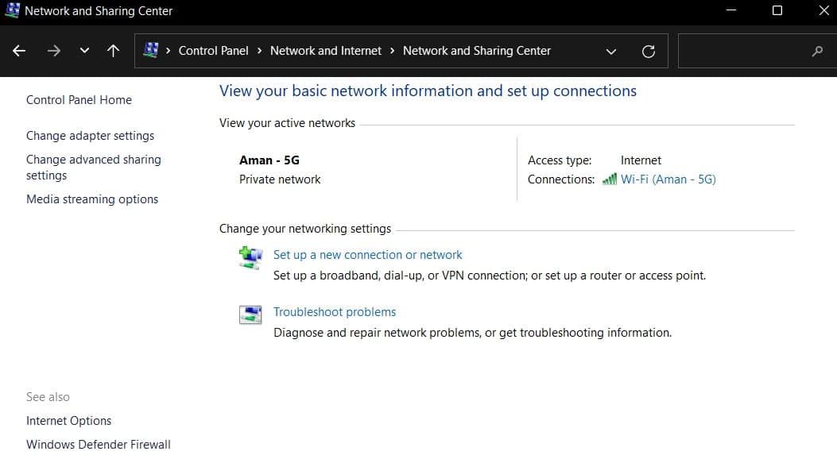The height and width of the screenshot is (459, 837).
Task: Open the Wi-Fi (Aman - 5G) connection link
Action: pos(668,179)
